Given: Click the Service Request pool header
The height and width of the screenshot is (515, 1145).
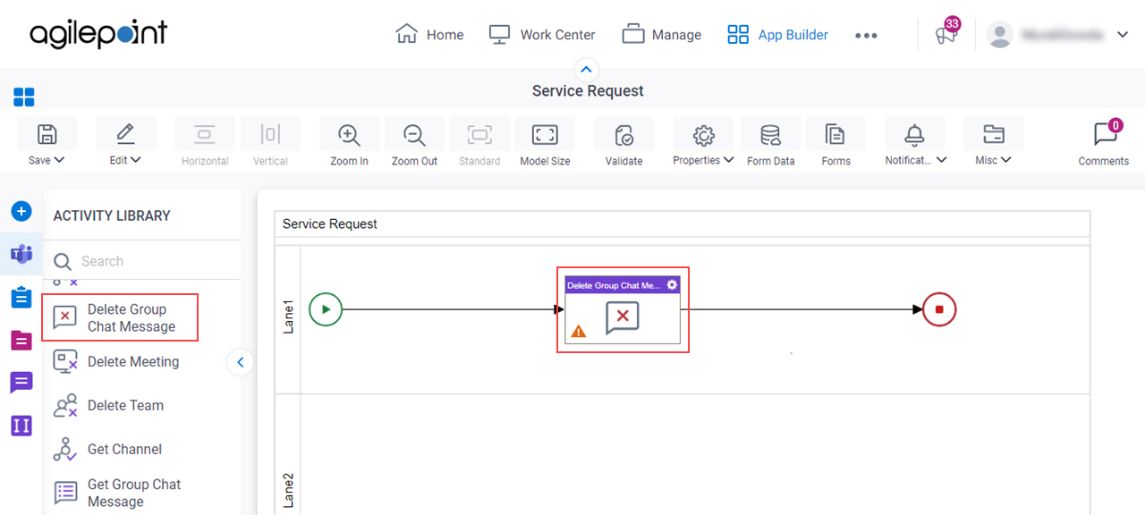Looking at the screenshot, I should 683,224.
